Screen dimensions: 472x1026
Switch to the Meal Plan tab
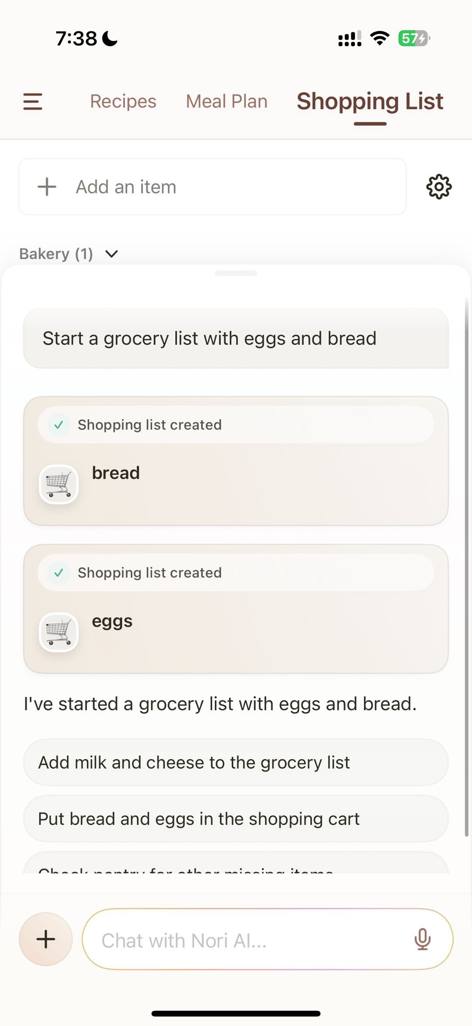coord(226,101)
